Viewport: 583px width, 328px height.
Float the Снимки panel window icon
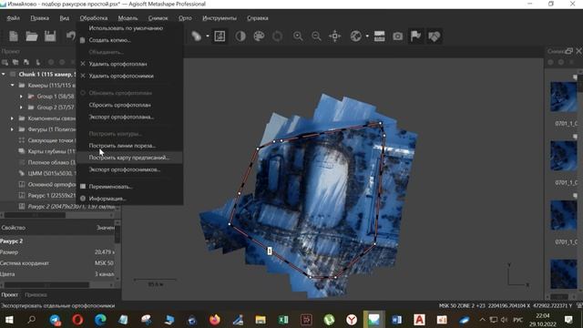(568, 51)
